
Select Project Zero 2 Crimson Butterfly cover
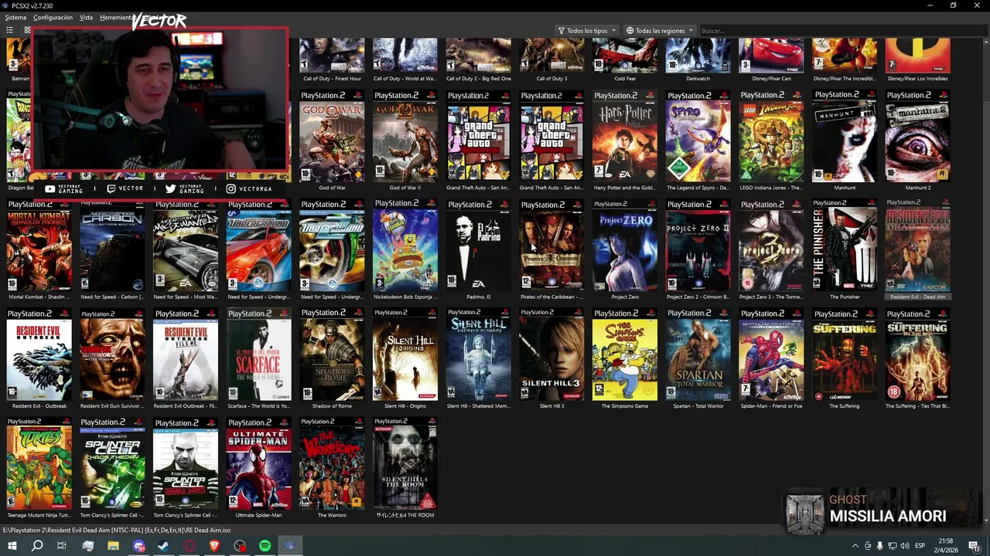pyautogui.click(x=698, y=246)
